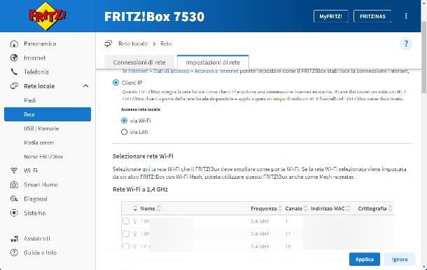The width and height of the screenshot is (427, 270).
Task: Click the FRITZ!NAS button
Action: (x=372, y=16)
